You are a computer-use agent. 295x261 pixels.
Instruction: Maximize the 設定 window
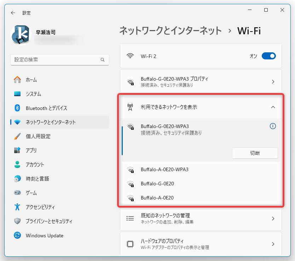(x=266, y=10)
